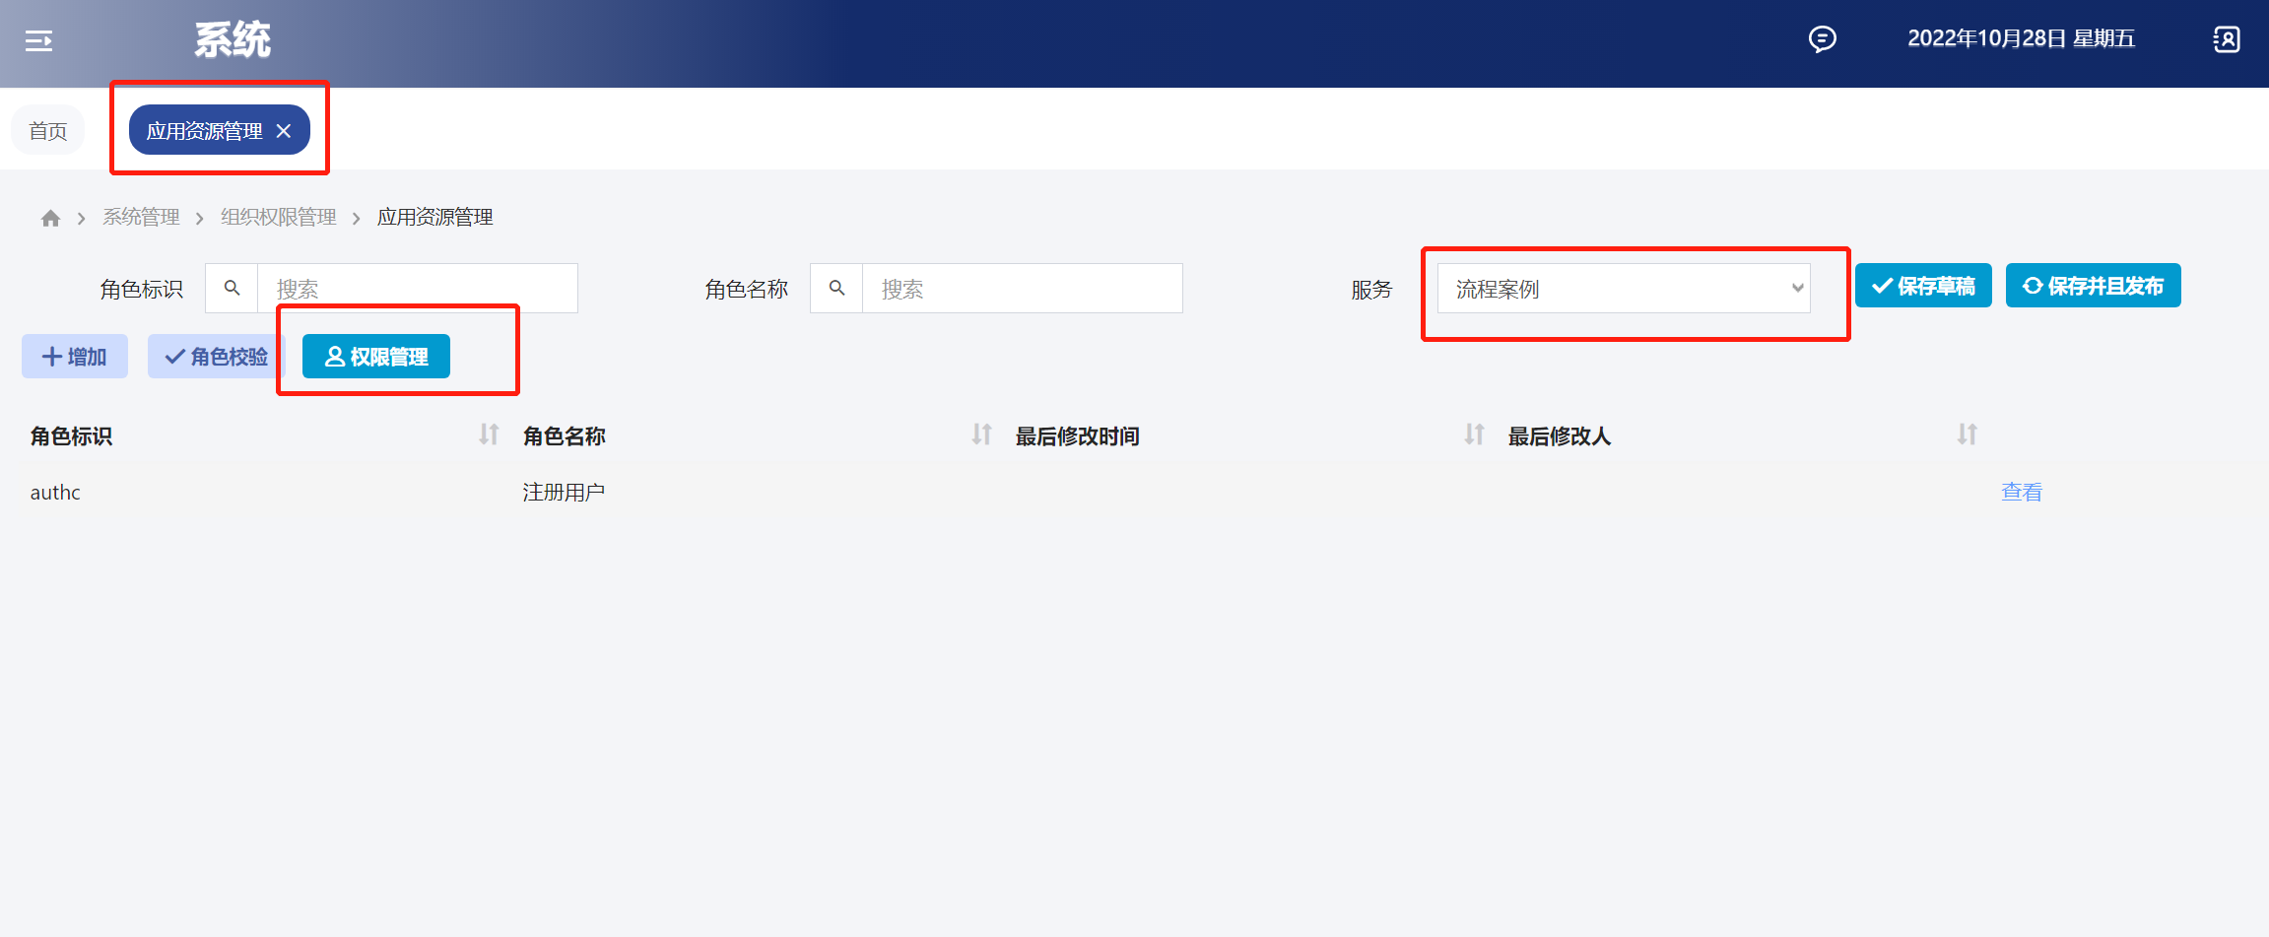Sort the table by 角色标识 column

[489, 435]
